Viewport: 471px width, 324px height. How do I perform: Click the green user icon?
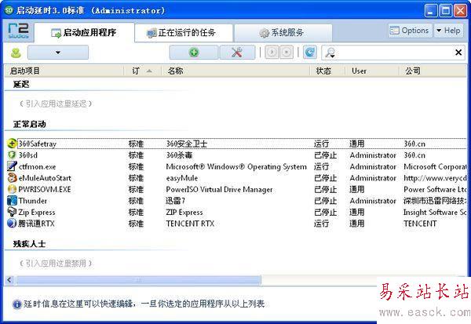(x=16, y=53)
